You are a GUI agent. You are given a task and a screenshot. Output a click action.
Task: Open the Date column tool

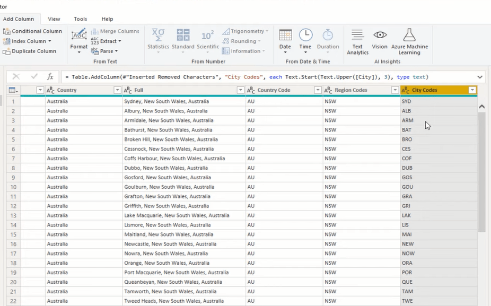pos(285,40)
